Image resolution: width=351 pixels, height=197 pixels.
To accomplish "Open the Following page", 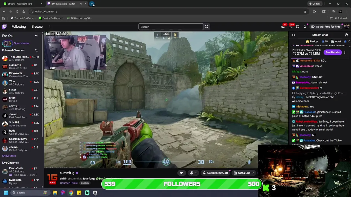I will [x=19, y=27].
